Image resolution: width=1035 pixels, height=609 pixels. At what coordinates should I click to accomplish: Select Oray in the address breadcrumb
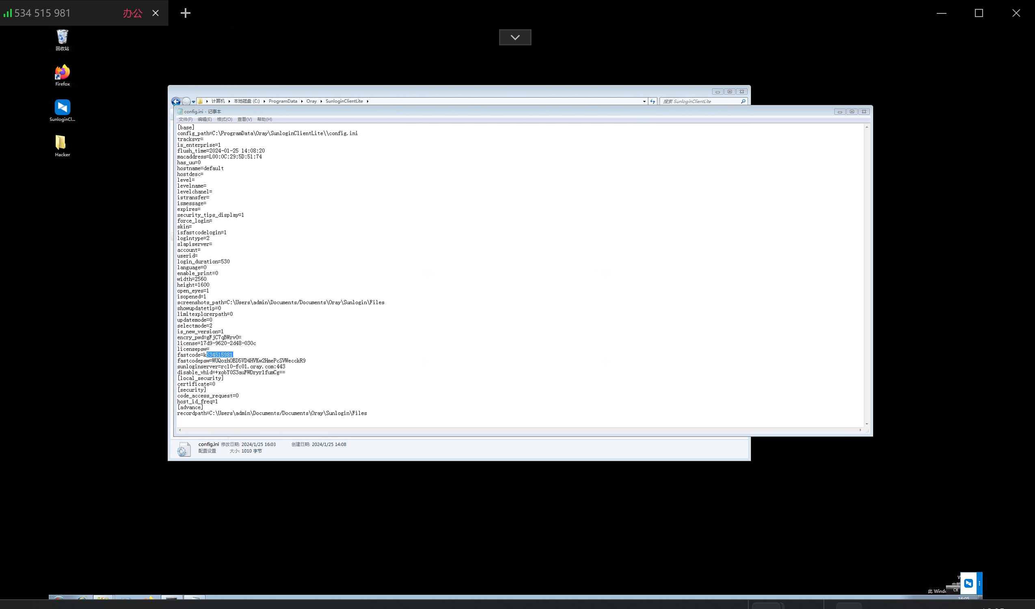tap(311, 101)
